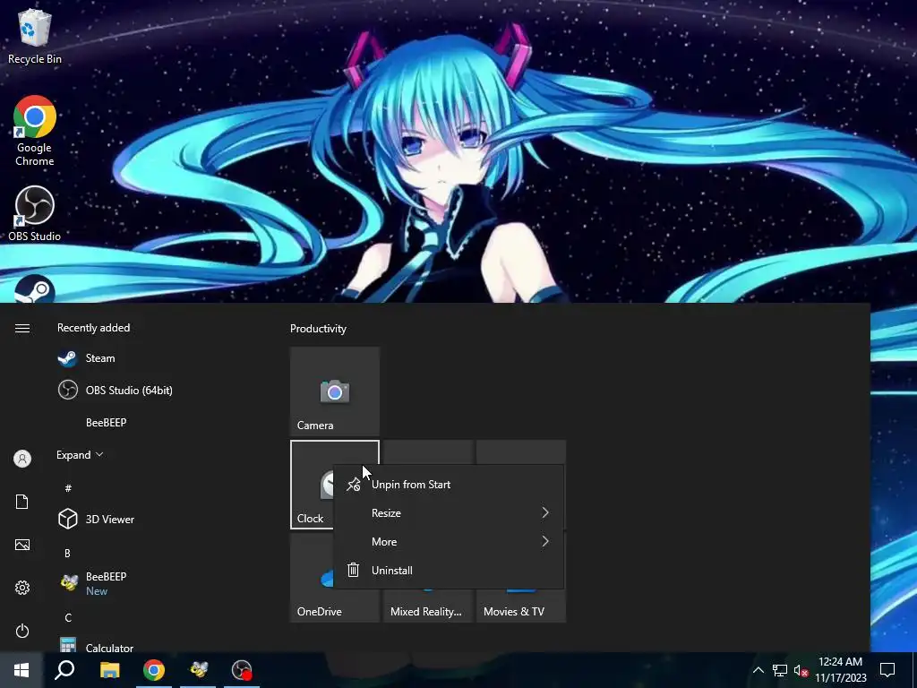Open the Steam desktop icon
The width and height of the screenshot is (917, 688).
pyautogui.click(x=35, y=288)
